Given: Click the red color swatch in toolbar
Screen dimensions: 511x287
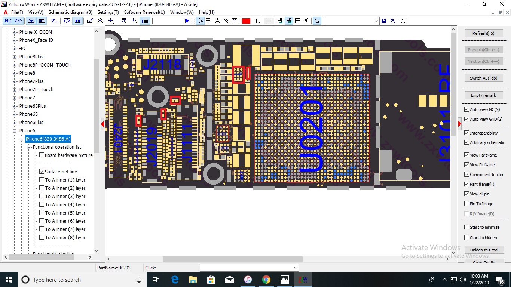Looking at the screenshot, I should [246, 21].
